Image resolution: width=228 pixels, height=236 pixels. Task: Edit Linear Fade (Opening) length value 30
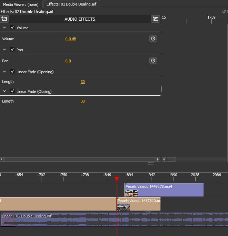pos(82,82)
